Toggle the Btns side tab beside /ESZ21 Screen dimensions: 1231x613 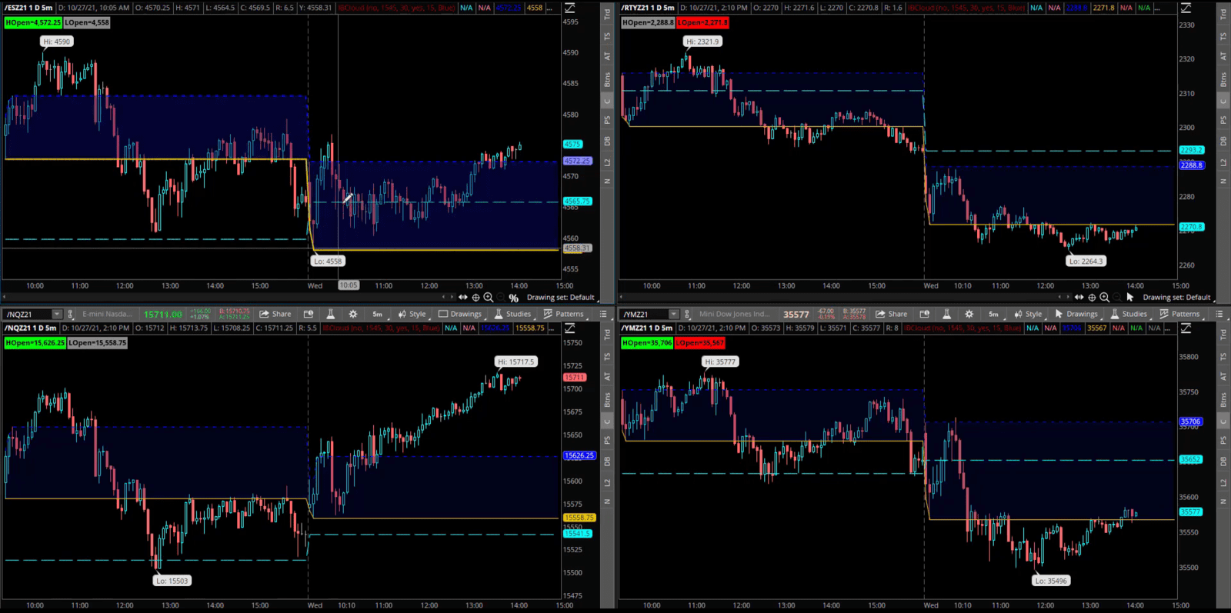click(x=607, y=80)
